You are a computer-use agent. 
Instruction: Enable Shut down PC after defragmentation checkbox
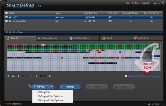point(126,76)
